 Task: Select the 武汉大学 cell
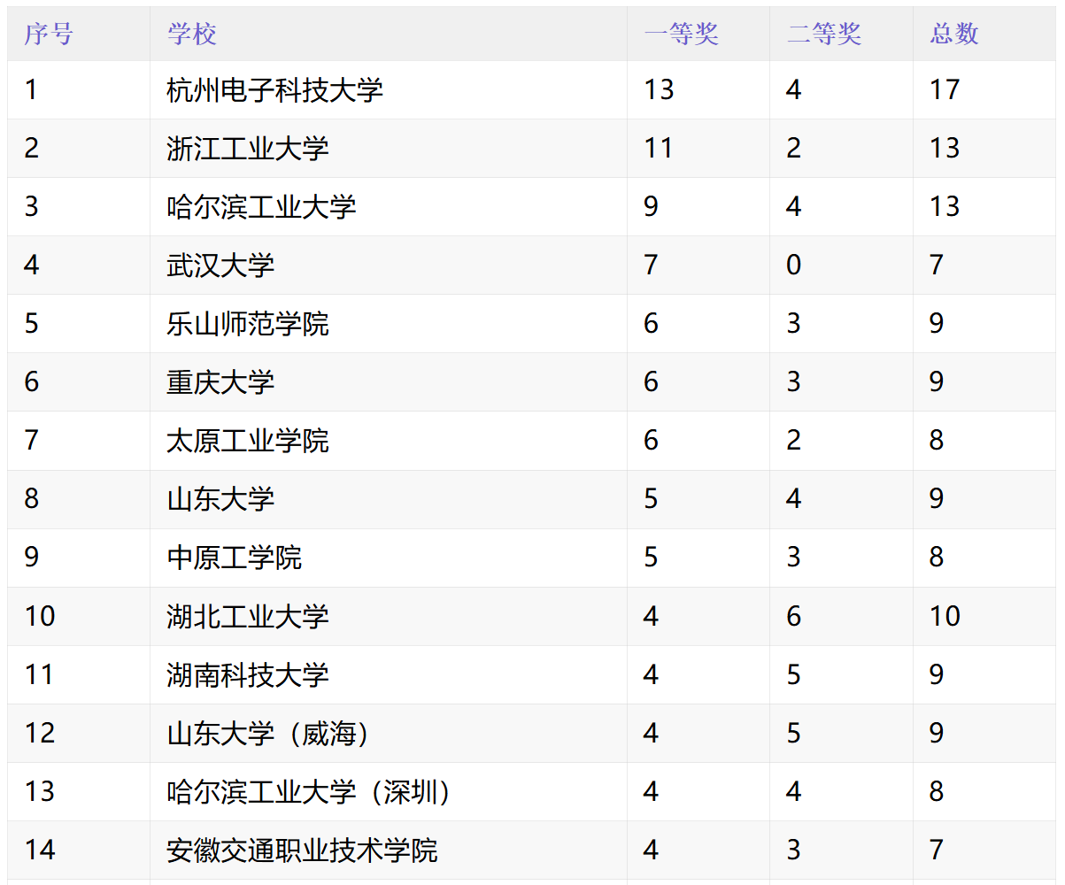pyautogui.click(x=220, y=265)
